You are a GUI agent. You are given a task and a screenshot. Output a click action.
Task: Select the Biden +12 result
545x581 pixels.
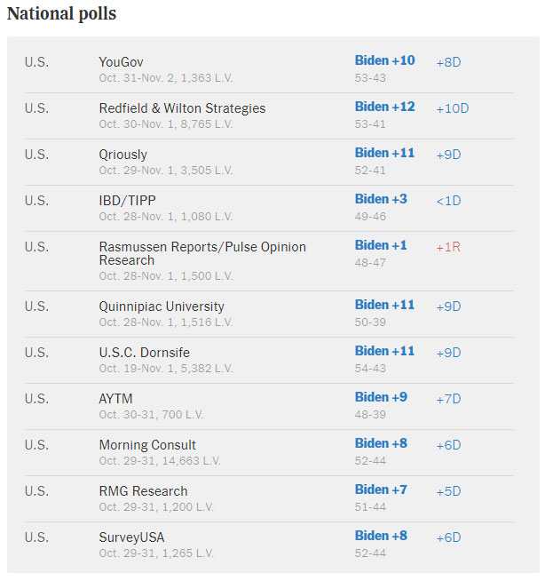tap(384, 107)
